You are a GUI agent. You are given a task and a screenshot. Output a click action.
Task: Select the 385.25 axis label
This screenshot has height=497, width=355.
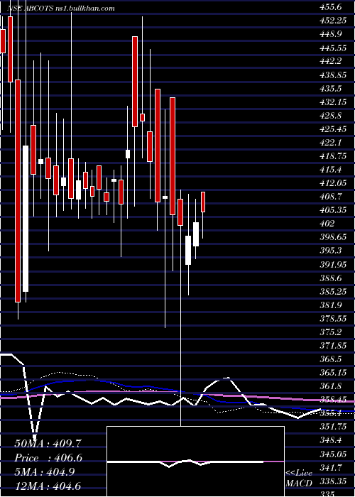pos(332,291)
